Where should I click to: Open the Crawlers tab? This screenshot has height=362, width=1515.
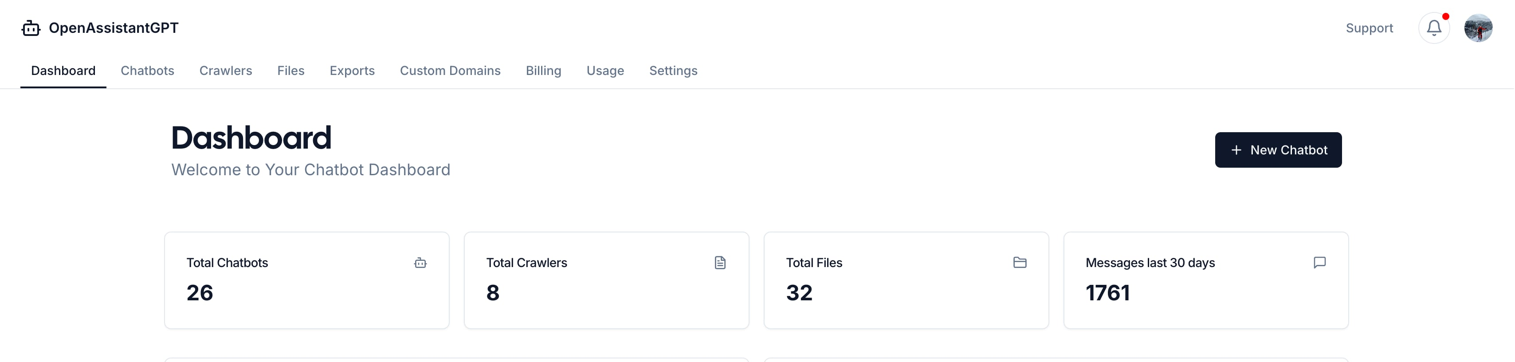click(x=225, y=71)
